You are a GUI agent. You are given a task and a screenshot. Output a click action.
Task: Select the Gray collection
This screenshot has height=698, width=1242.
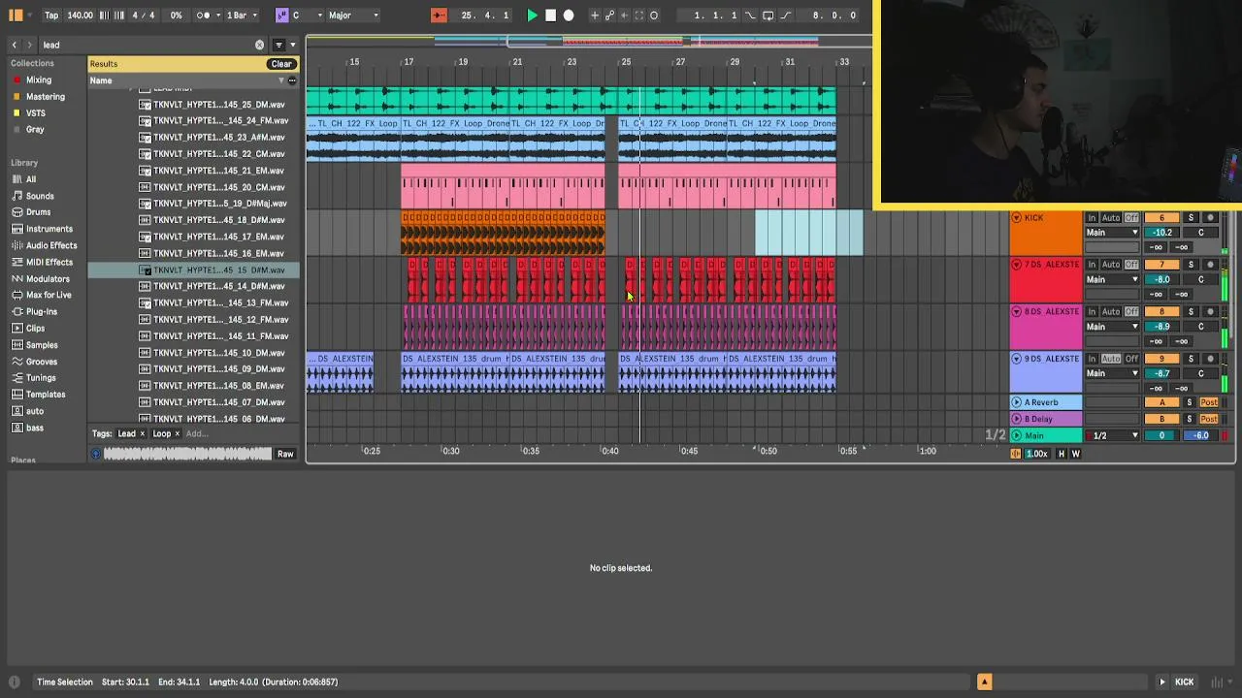(x=35, y=130)
